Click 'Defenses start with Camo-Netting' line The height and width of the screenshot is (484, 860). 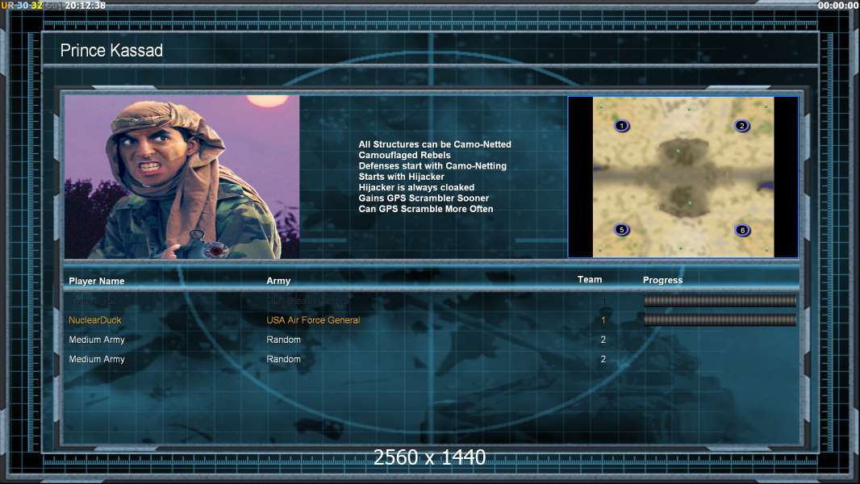(432, 165)
